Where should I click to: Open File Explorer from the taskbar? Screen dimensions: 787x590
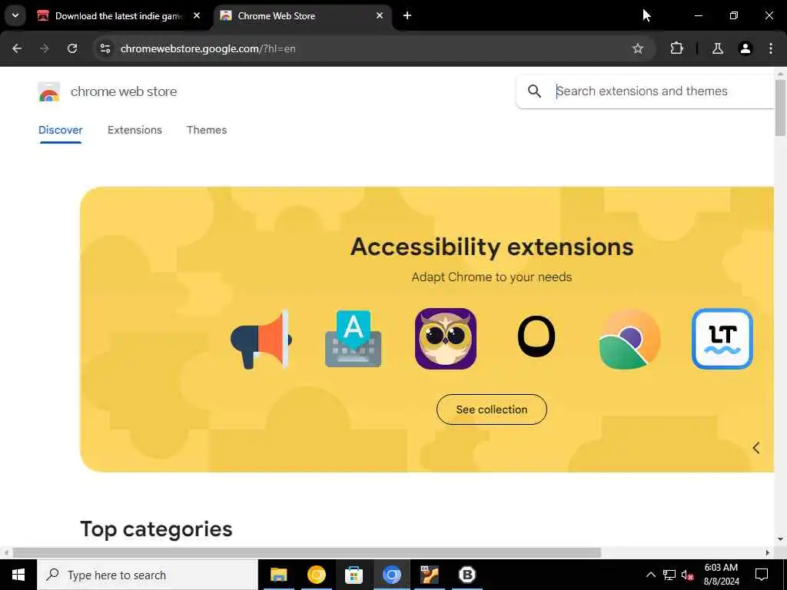(x=278, y=575)
